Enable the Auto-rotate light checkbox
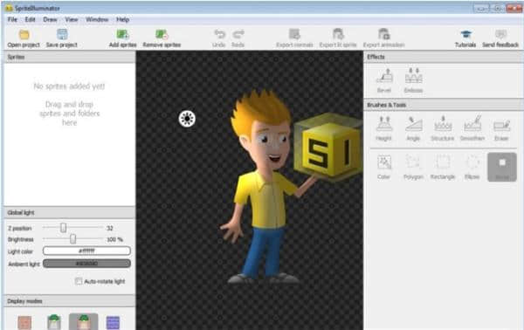The image size is (524, 330). tap(79, 281)
